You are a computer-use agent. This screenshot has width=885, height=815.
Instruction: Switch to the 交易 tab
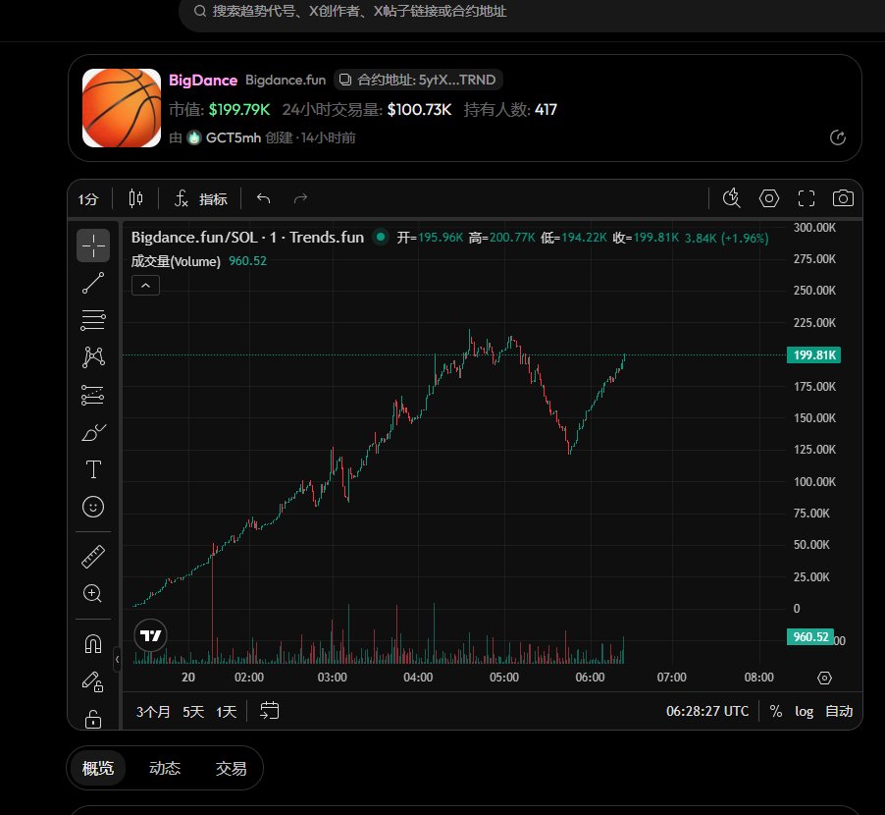pos(231,768)
